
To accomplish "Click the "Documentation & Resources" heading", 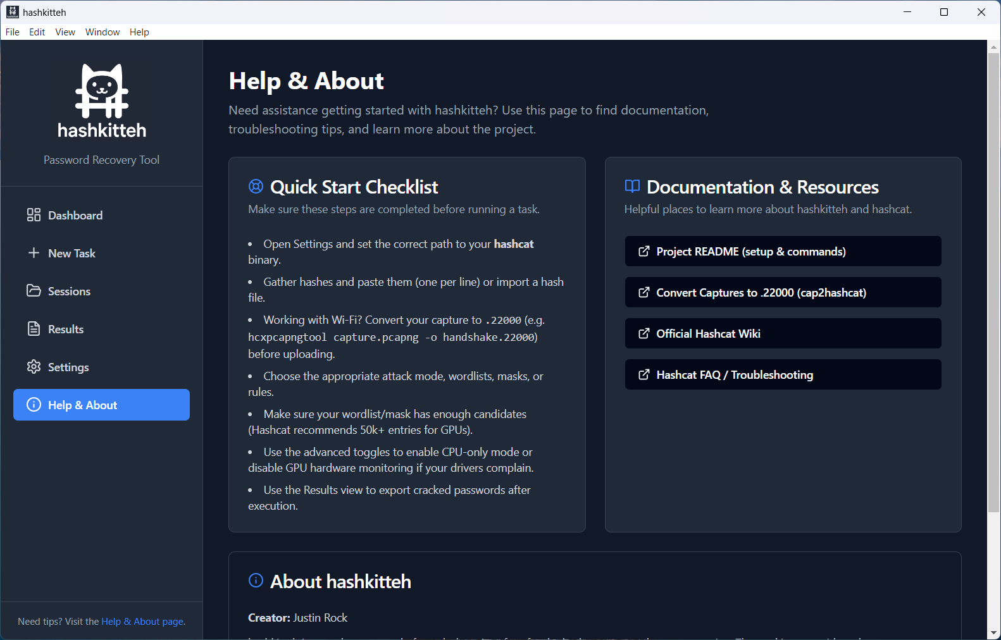I will (x=762, y=187).
